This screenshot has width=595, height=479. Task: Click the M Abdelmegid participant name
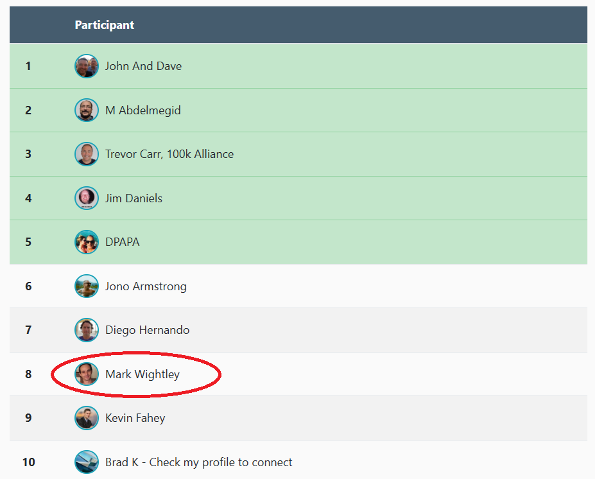(142, 110)
